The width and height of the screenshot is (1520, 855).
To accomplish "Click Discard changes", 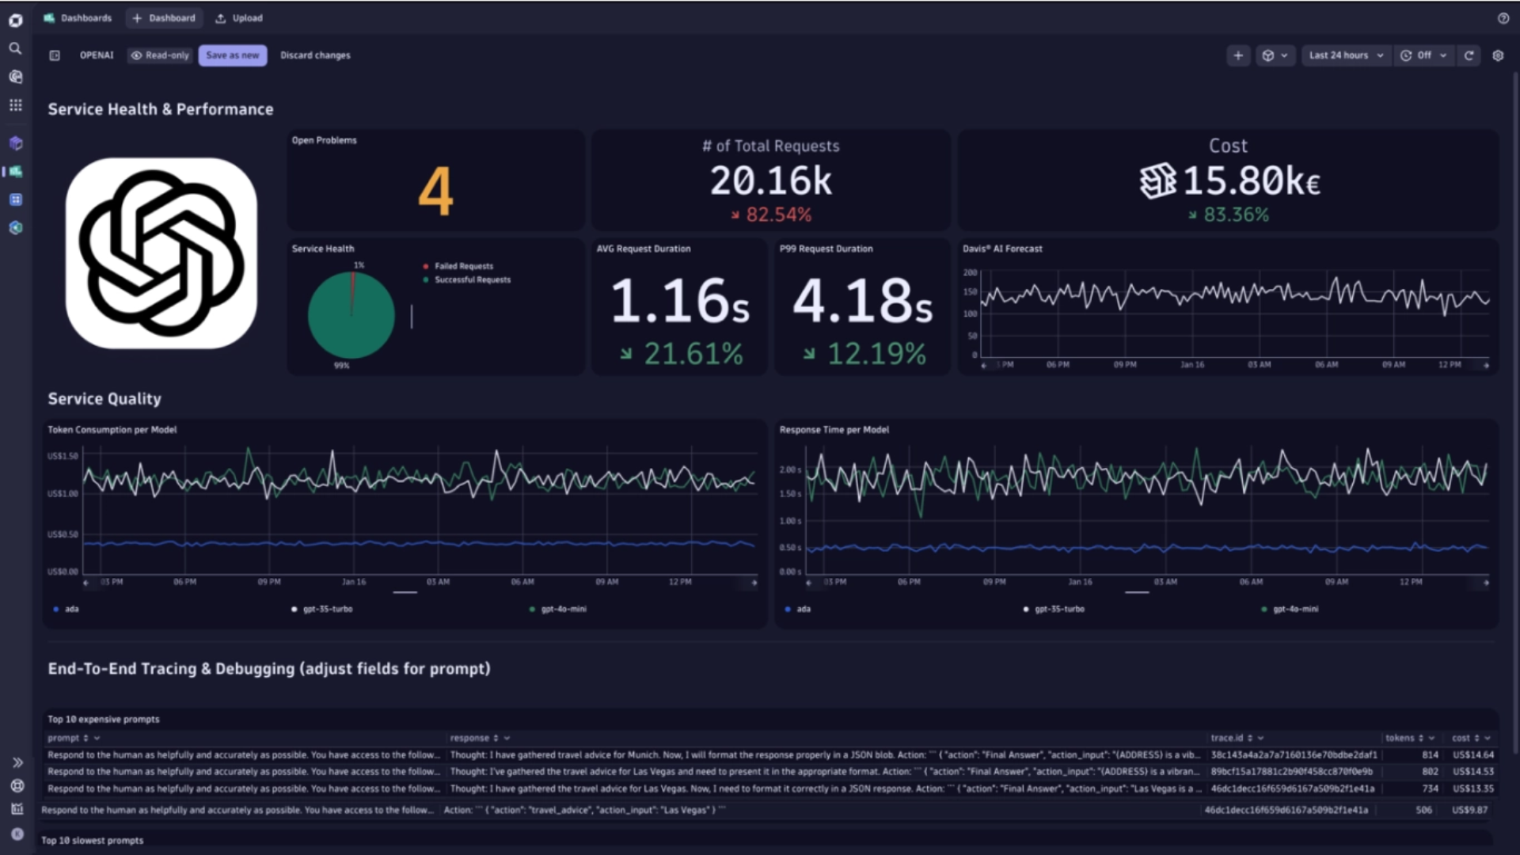I will pos(315,55).
